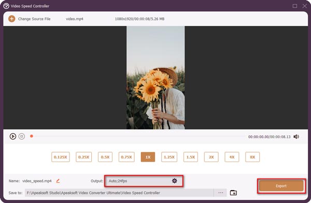This screenshot has width=311, height=203.
Task: Click the 1080x1920/00:00:08/5.26 MB info text
Action: coord(139,19)
